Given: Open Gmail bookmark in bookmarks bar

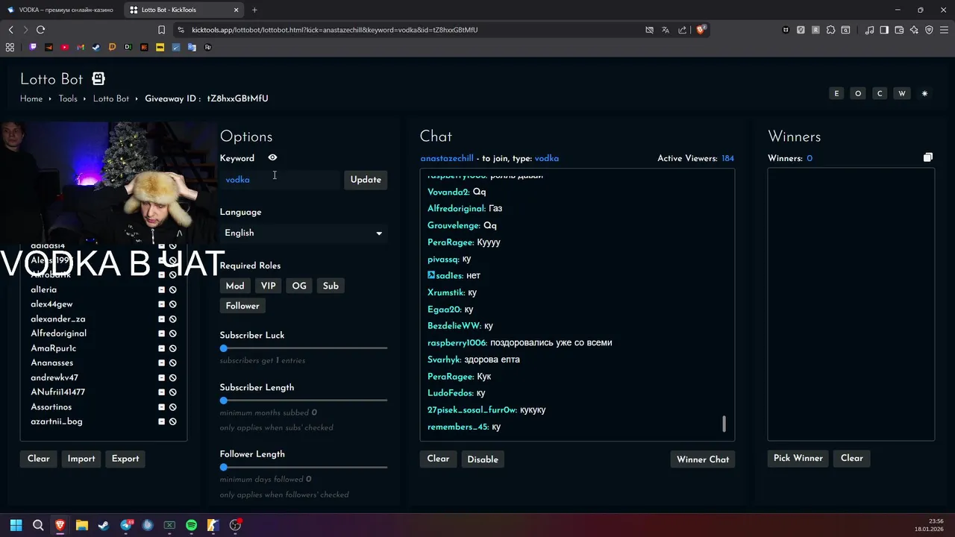Looking at the screenshot, I should click(81, 47).
